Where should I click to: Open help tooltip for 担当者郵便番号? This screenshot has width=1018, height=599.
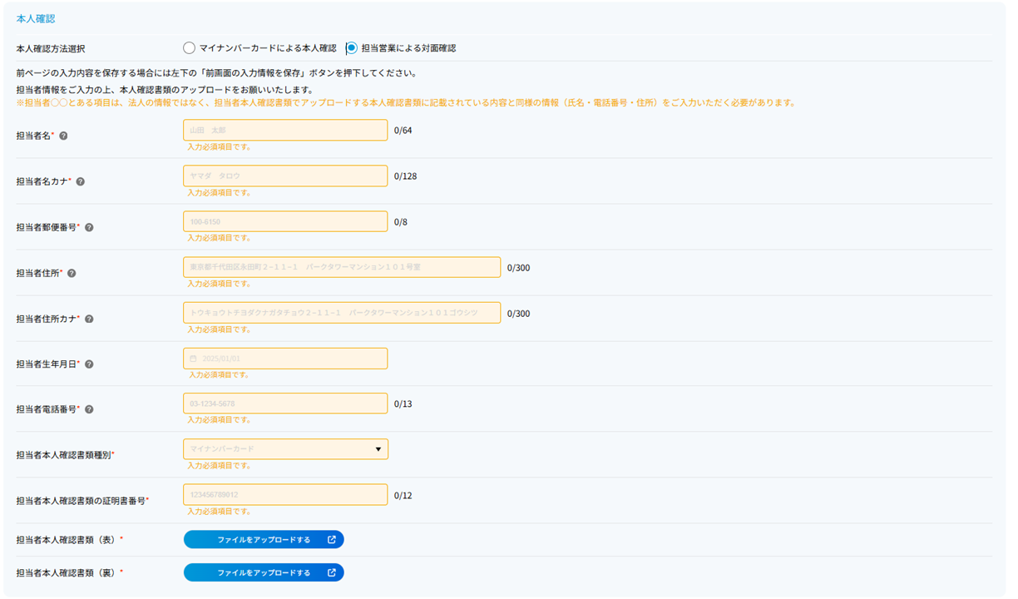[89, 227]
